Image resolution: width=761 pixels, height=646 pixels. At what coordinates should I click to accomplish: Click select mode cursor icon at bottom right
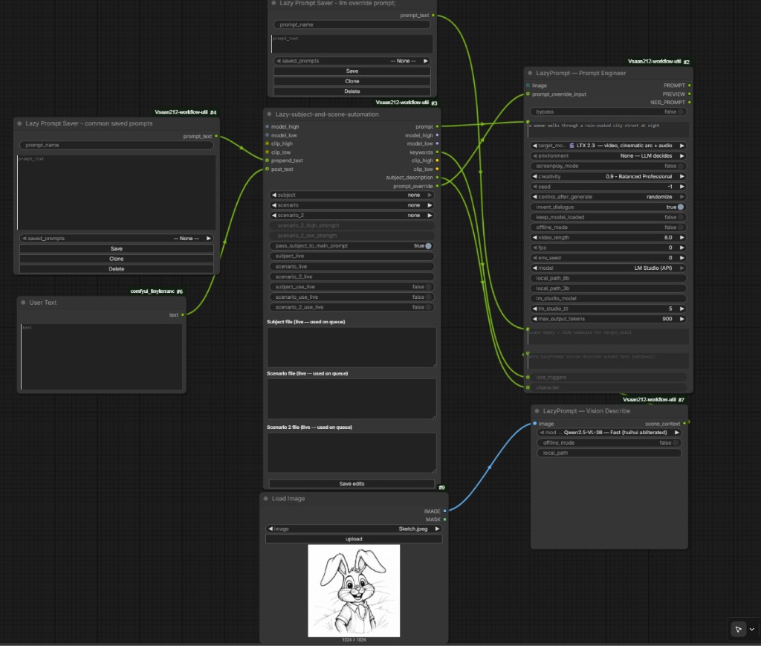click(738, 630)
